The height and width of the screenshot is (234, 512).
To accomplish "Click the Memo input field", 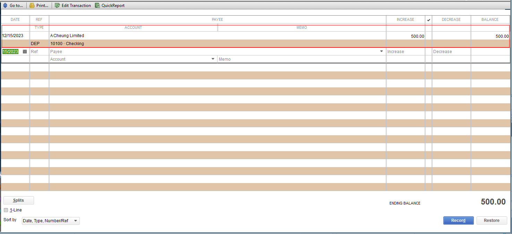I will [x=301, y=59].
